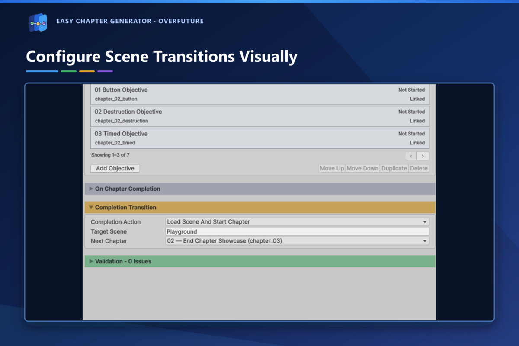Image resolution: width=519 pixels, height=346 pixels.
Task: Go to previous objectives page arrow
Action: [x=411, y=156]
